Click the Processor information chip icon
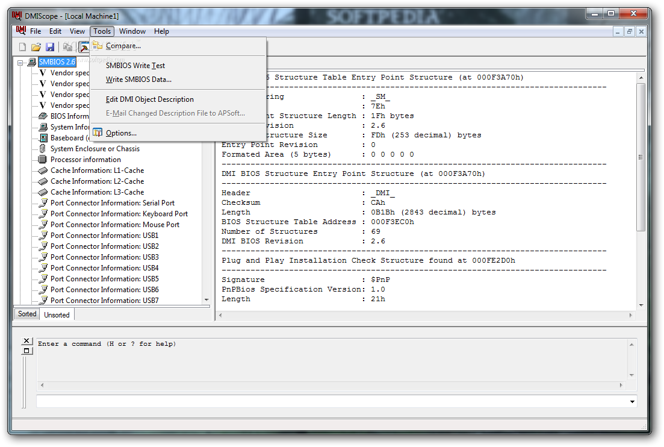 coord(42,159)
